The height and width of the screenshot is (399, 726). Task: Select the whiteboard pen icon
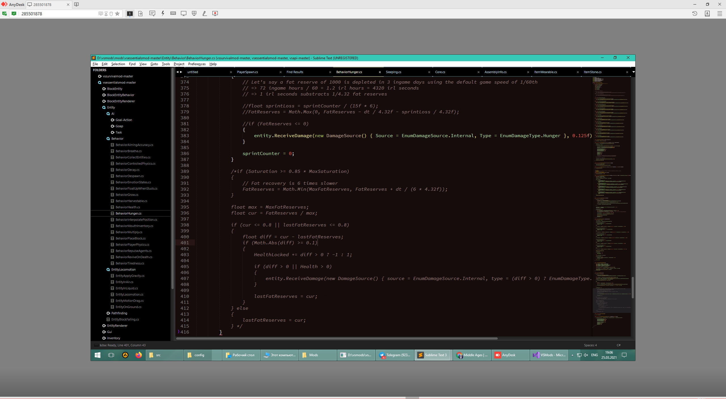(204, 13)
